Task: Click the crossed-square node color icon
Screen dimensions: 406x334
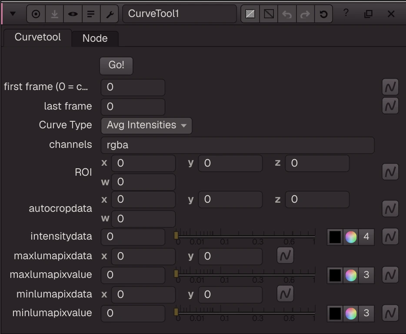Action: 250,14
